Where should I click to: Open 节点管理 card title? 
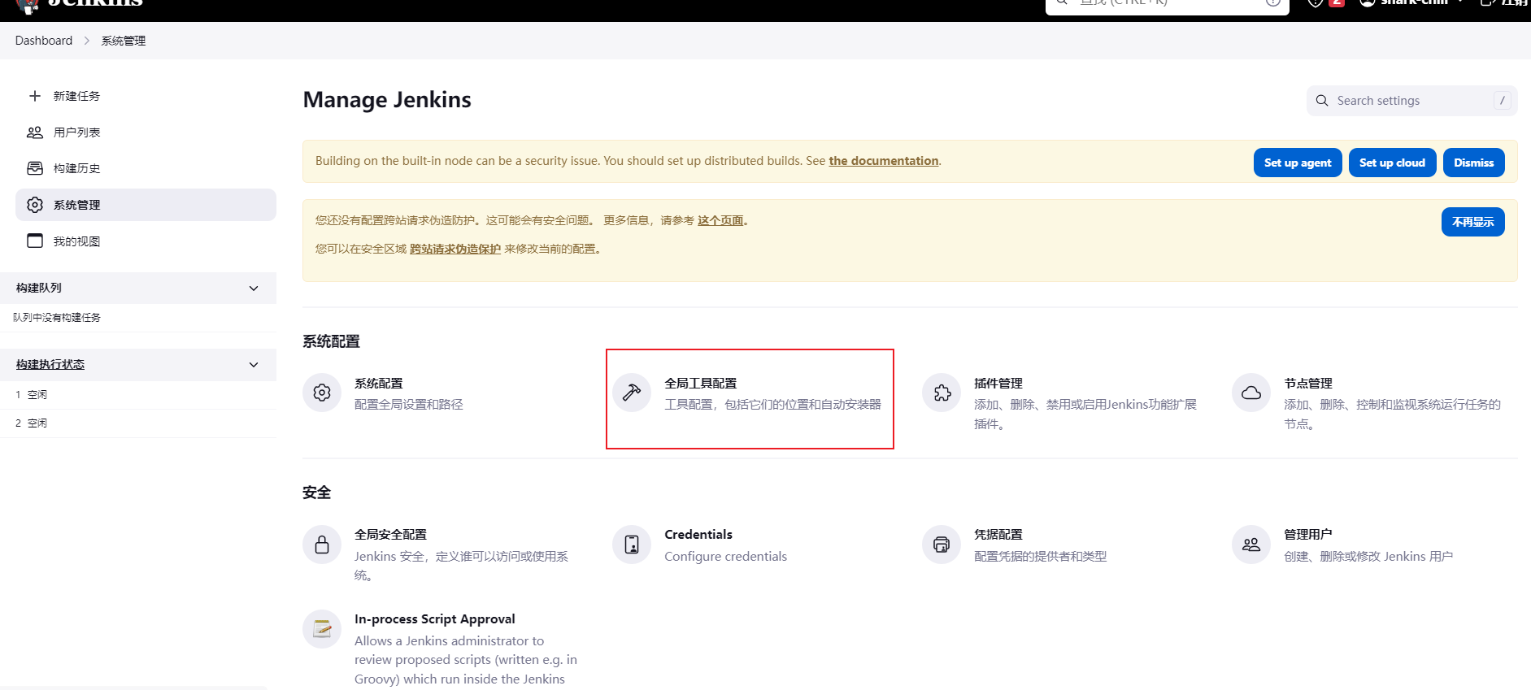(x=1308, y=384)
